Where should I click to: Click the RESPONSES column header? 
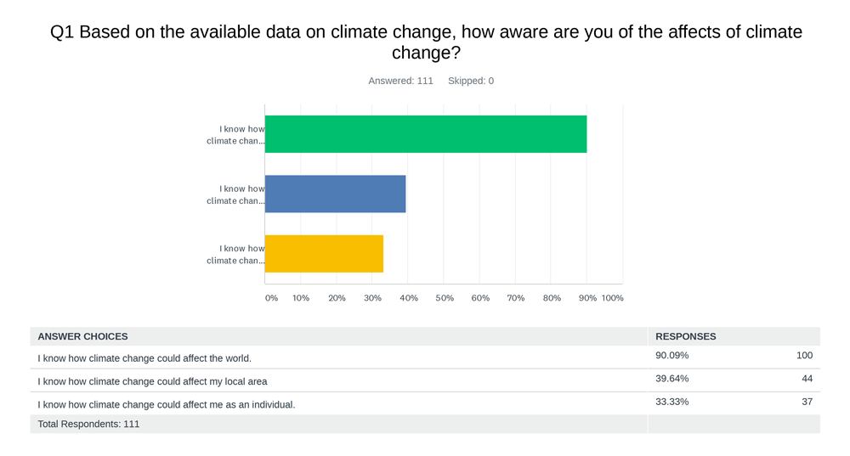pos(685,336)
